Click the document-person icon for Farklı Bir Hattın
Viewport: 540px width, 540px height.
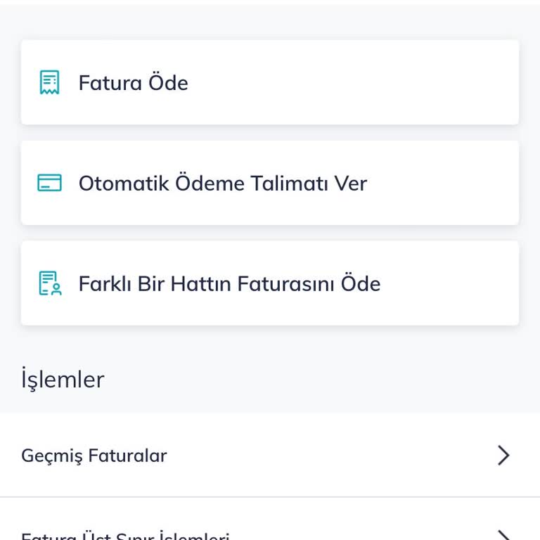pos(49,283)
